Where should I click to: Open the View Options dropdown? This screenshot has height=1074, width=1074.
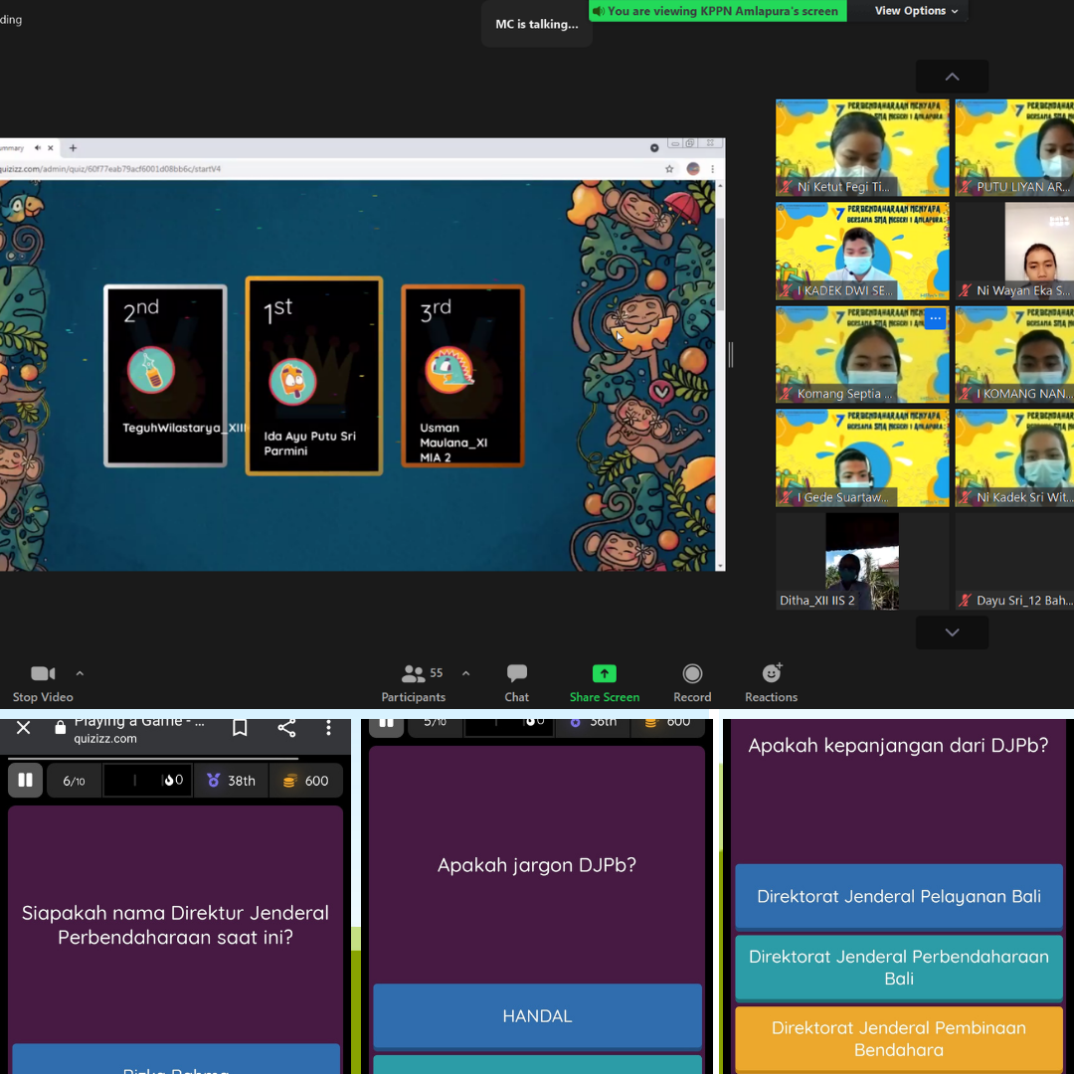915,11
